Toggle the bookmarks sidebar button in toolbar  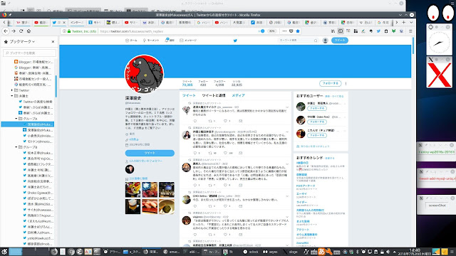tap(341, 31)
